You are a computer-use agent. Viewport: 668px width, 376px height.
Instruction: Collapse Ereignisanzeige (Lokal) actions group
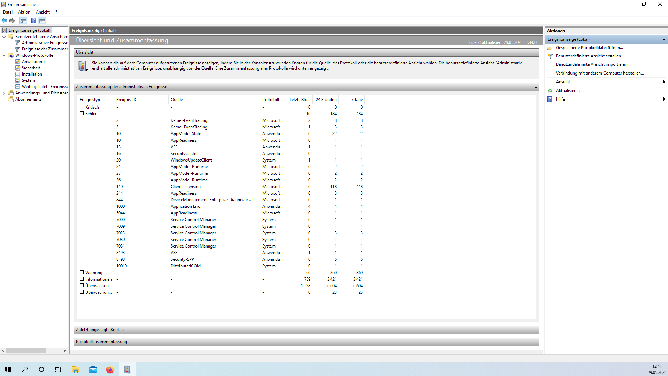pyautogui.click(x=664, y=39)
